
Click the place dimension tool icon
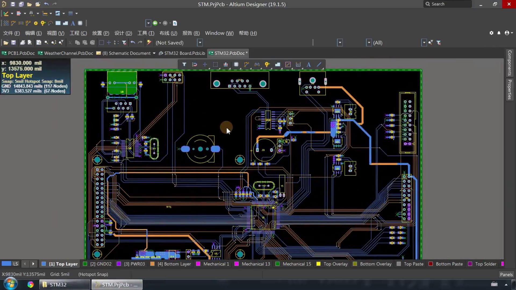(x=298, y=64)
